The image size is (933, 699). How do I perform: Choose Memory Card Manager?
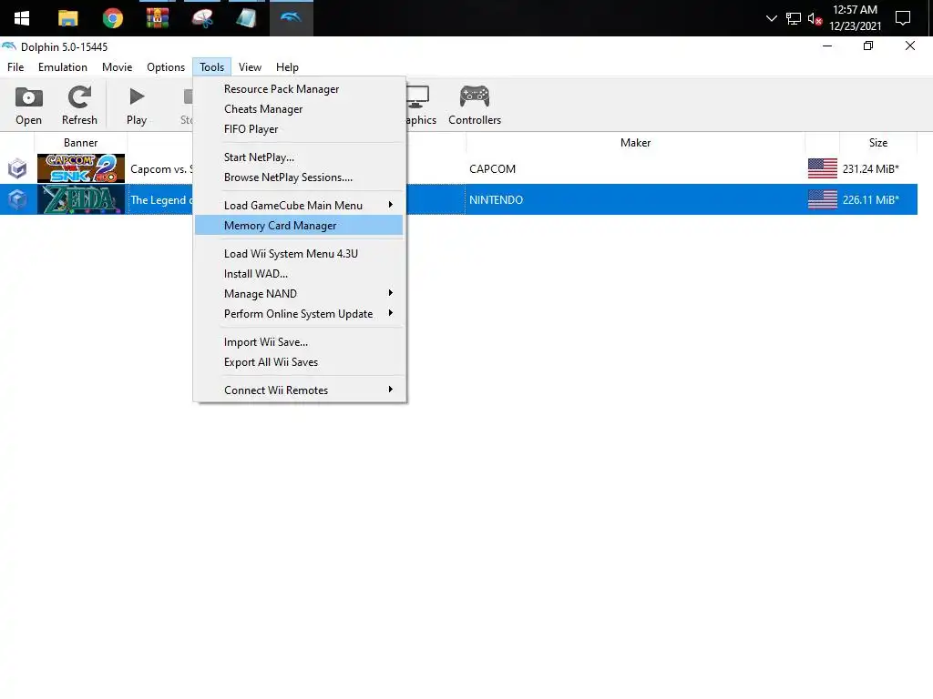pos(299,226)
